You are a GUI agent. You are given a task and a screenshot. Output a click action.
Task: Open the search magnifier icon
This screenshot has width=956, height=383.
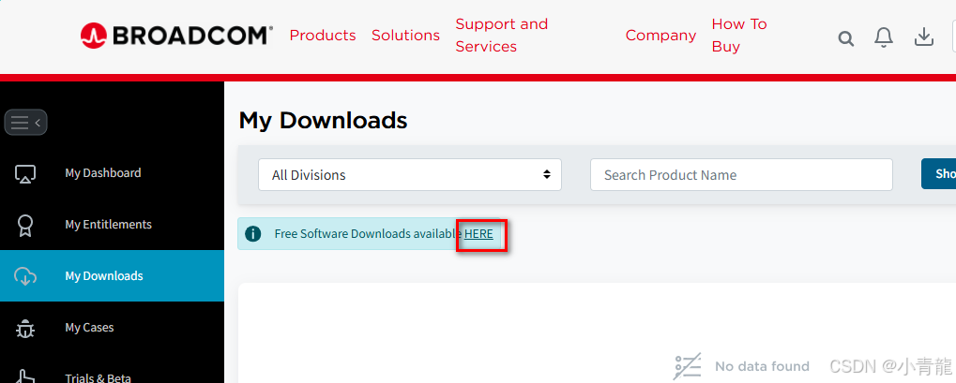(845, 39)
